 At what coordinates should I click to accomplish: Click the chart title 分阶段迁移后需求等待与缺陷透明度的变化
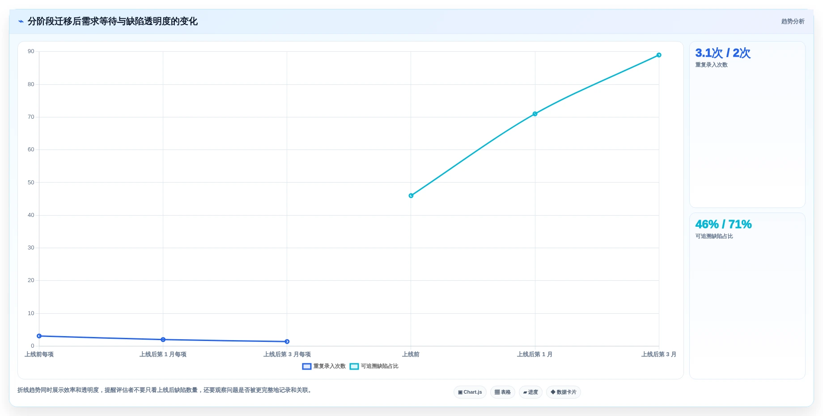[113, 21]
